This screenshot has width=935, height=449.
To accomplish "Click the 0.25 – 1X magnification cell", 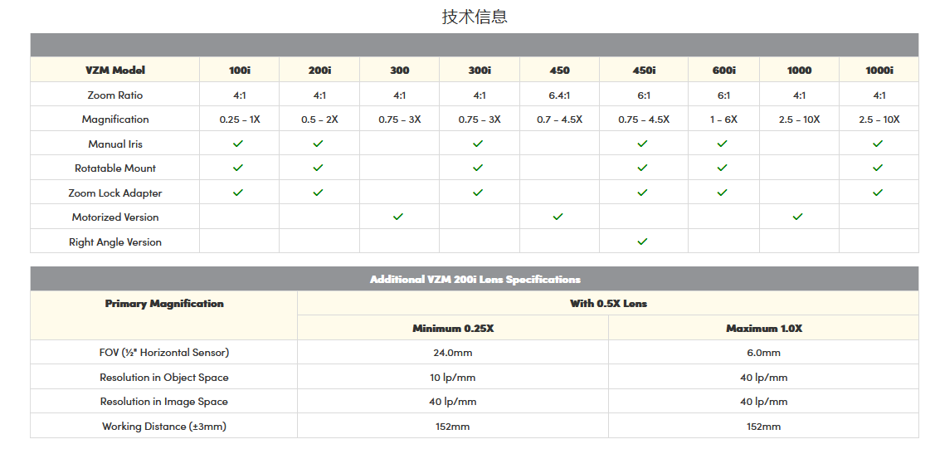I will [240, 120].
